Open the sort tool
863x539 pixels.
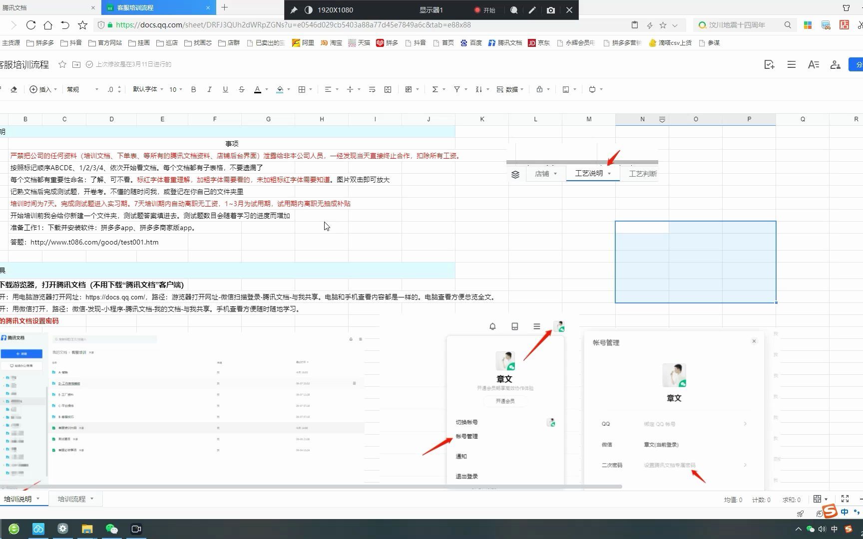pyautogui.click(x=479, y=89)
